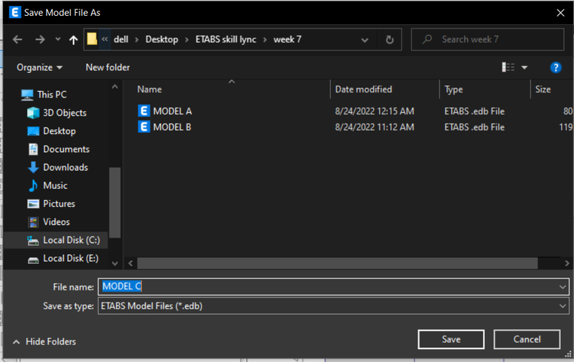Change the file view layout icon
Image resolution: width=574 pixels, height=362 pixels.
pos(508,67)
